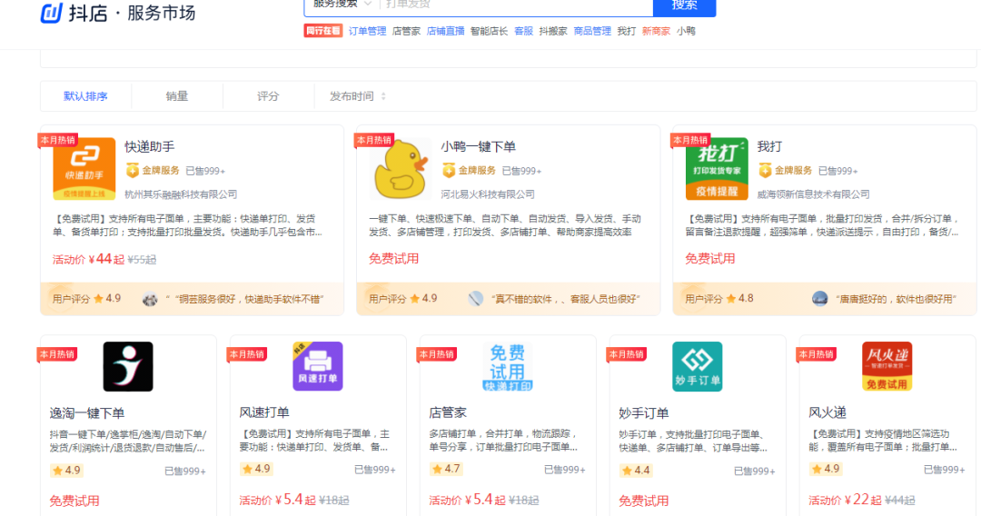The height and width of the screenshot is (516, 981).
Task: Click 金牌服务 badge on 快递助手 card
Action: pyautogui.click(x=153, y=170)
